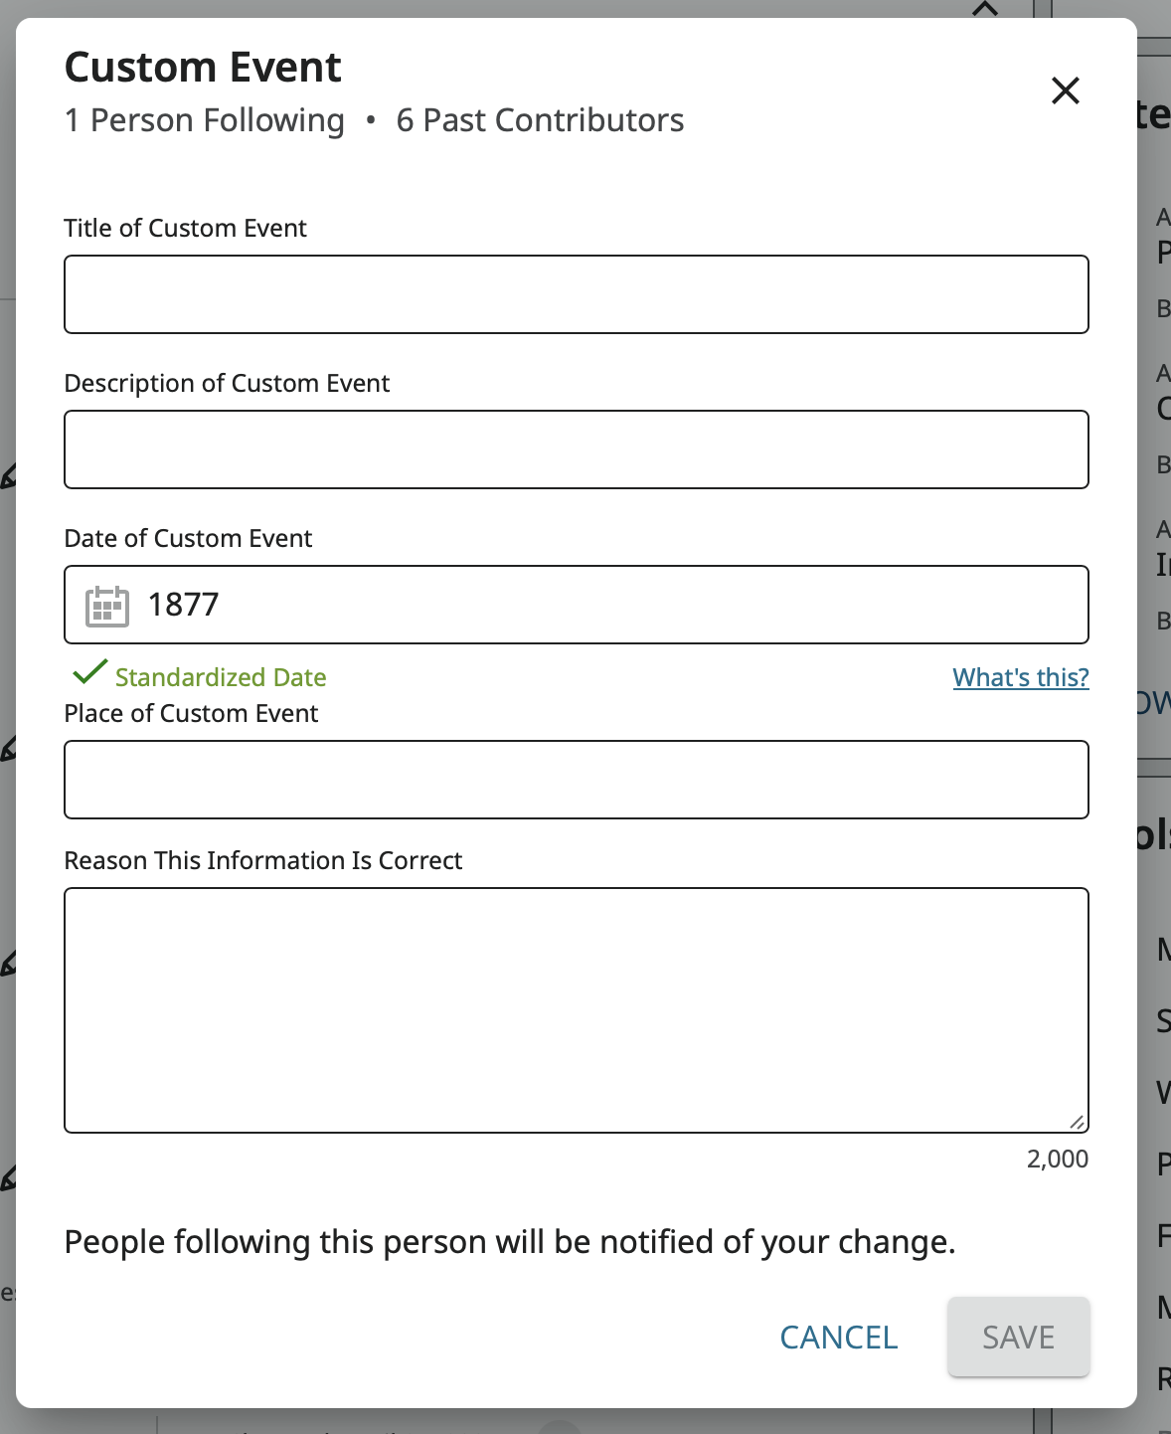Screen dimensions: 1171x1434
Task: Click the "1 Person Following" text
Action: click(203, 119)
